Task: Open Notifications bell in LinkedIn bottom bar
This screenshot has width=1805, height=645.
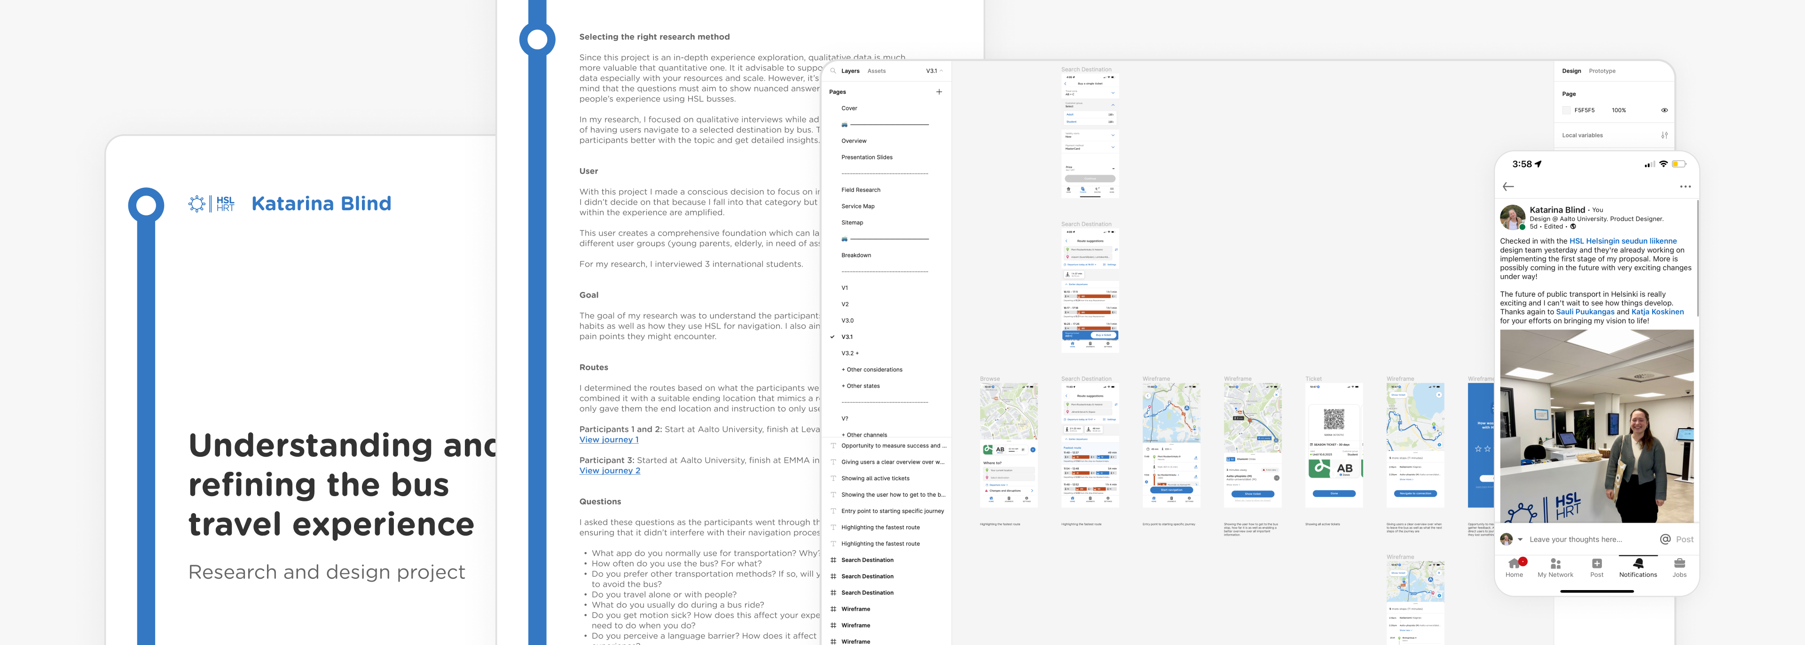Action: point(1638,568)
